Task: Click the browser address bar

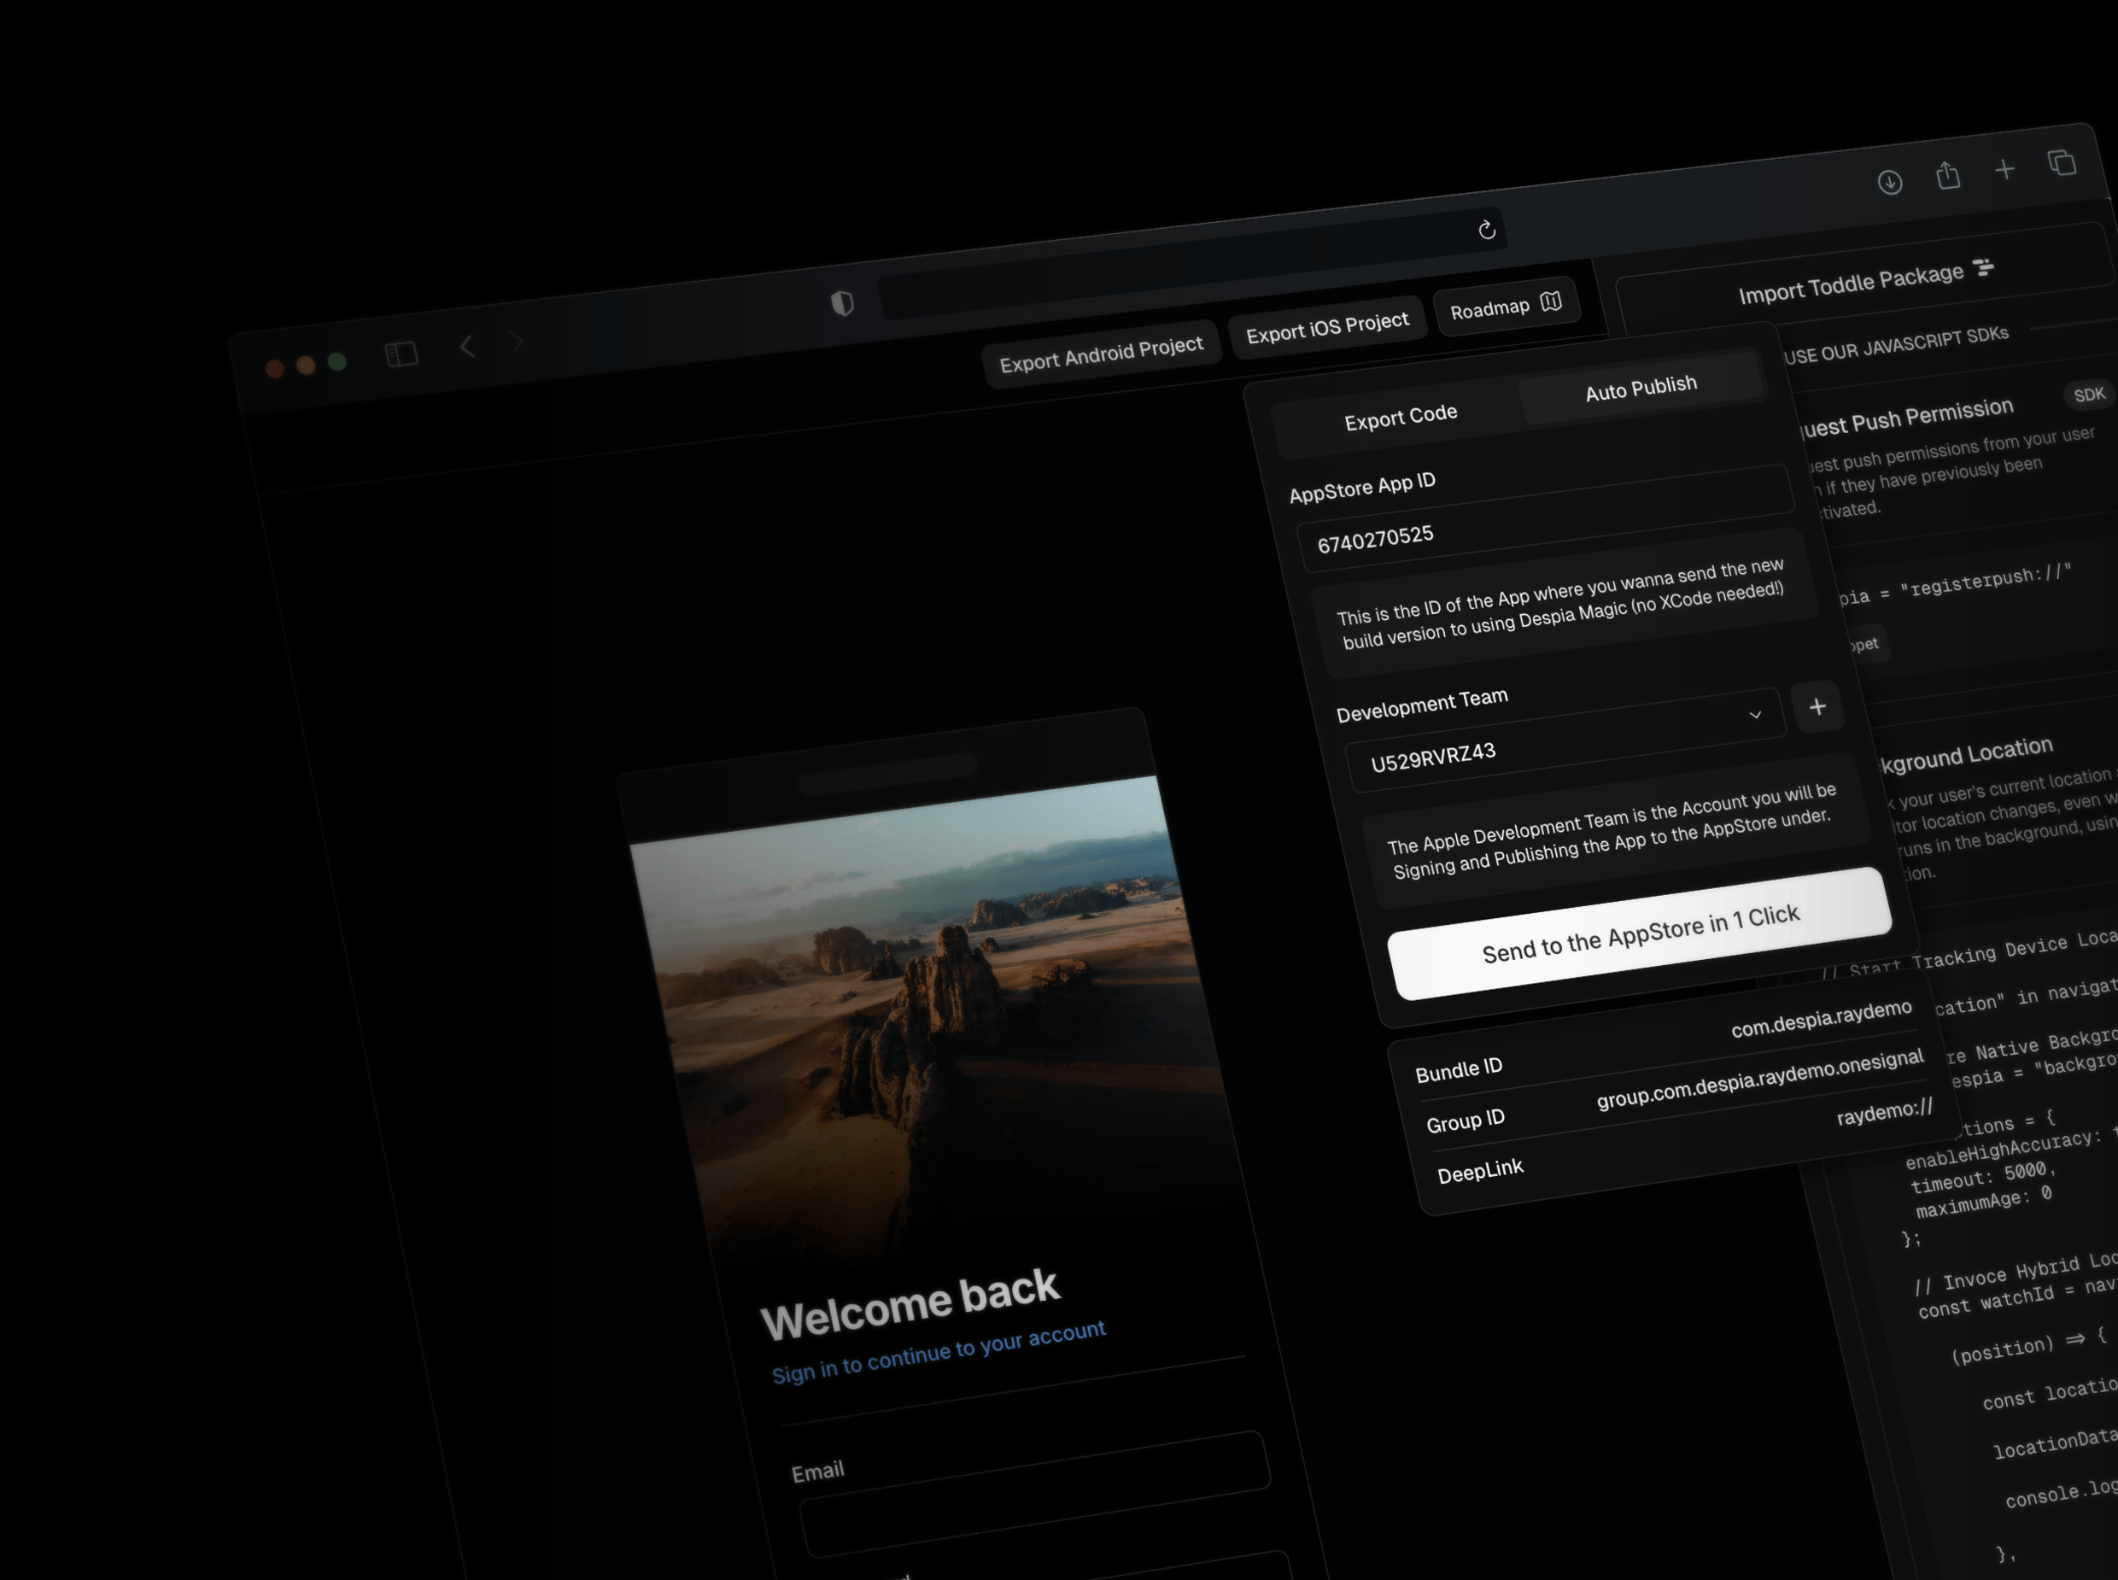Action: pos(1191,263)
